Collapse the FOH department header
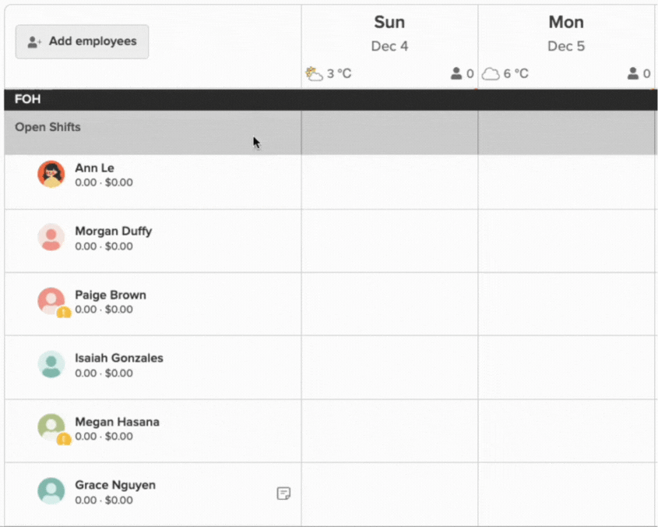This screenshot has height=527, width=658. [x=28, y=100]
